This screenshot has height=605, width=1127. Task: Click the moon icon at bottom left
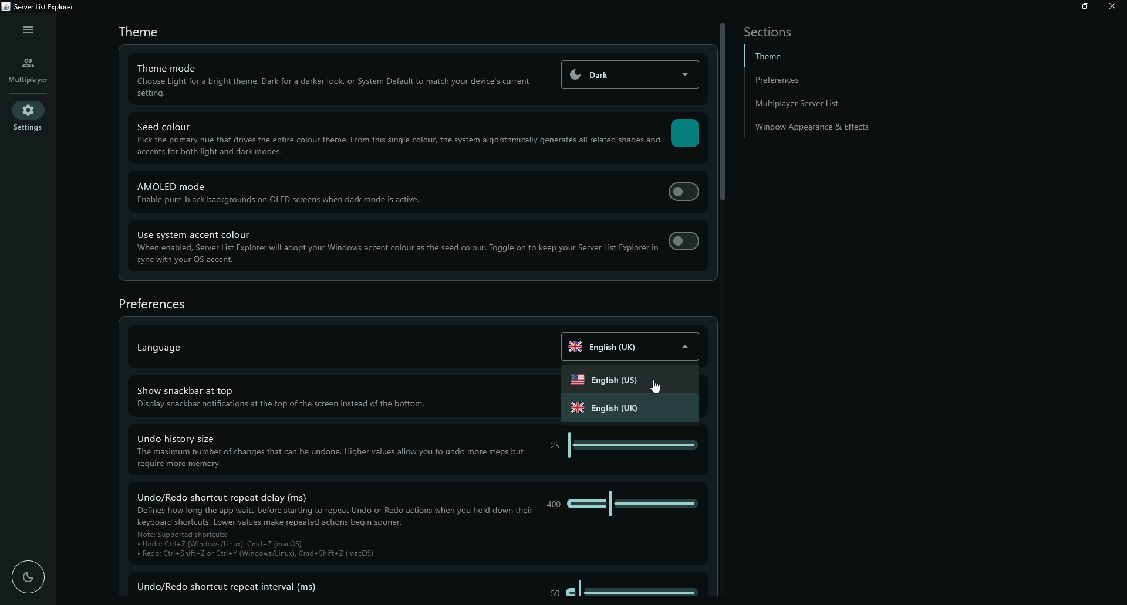28,577
